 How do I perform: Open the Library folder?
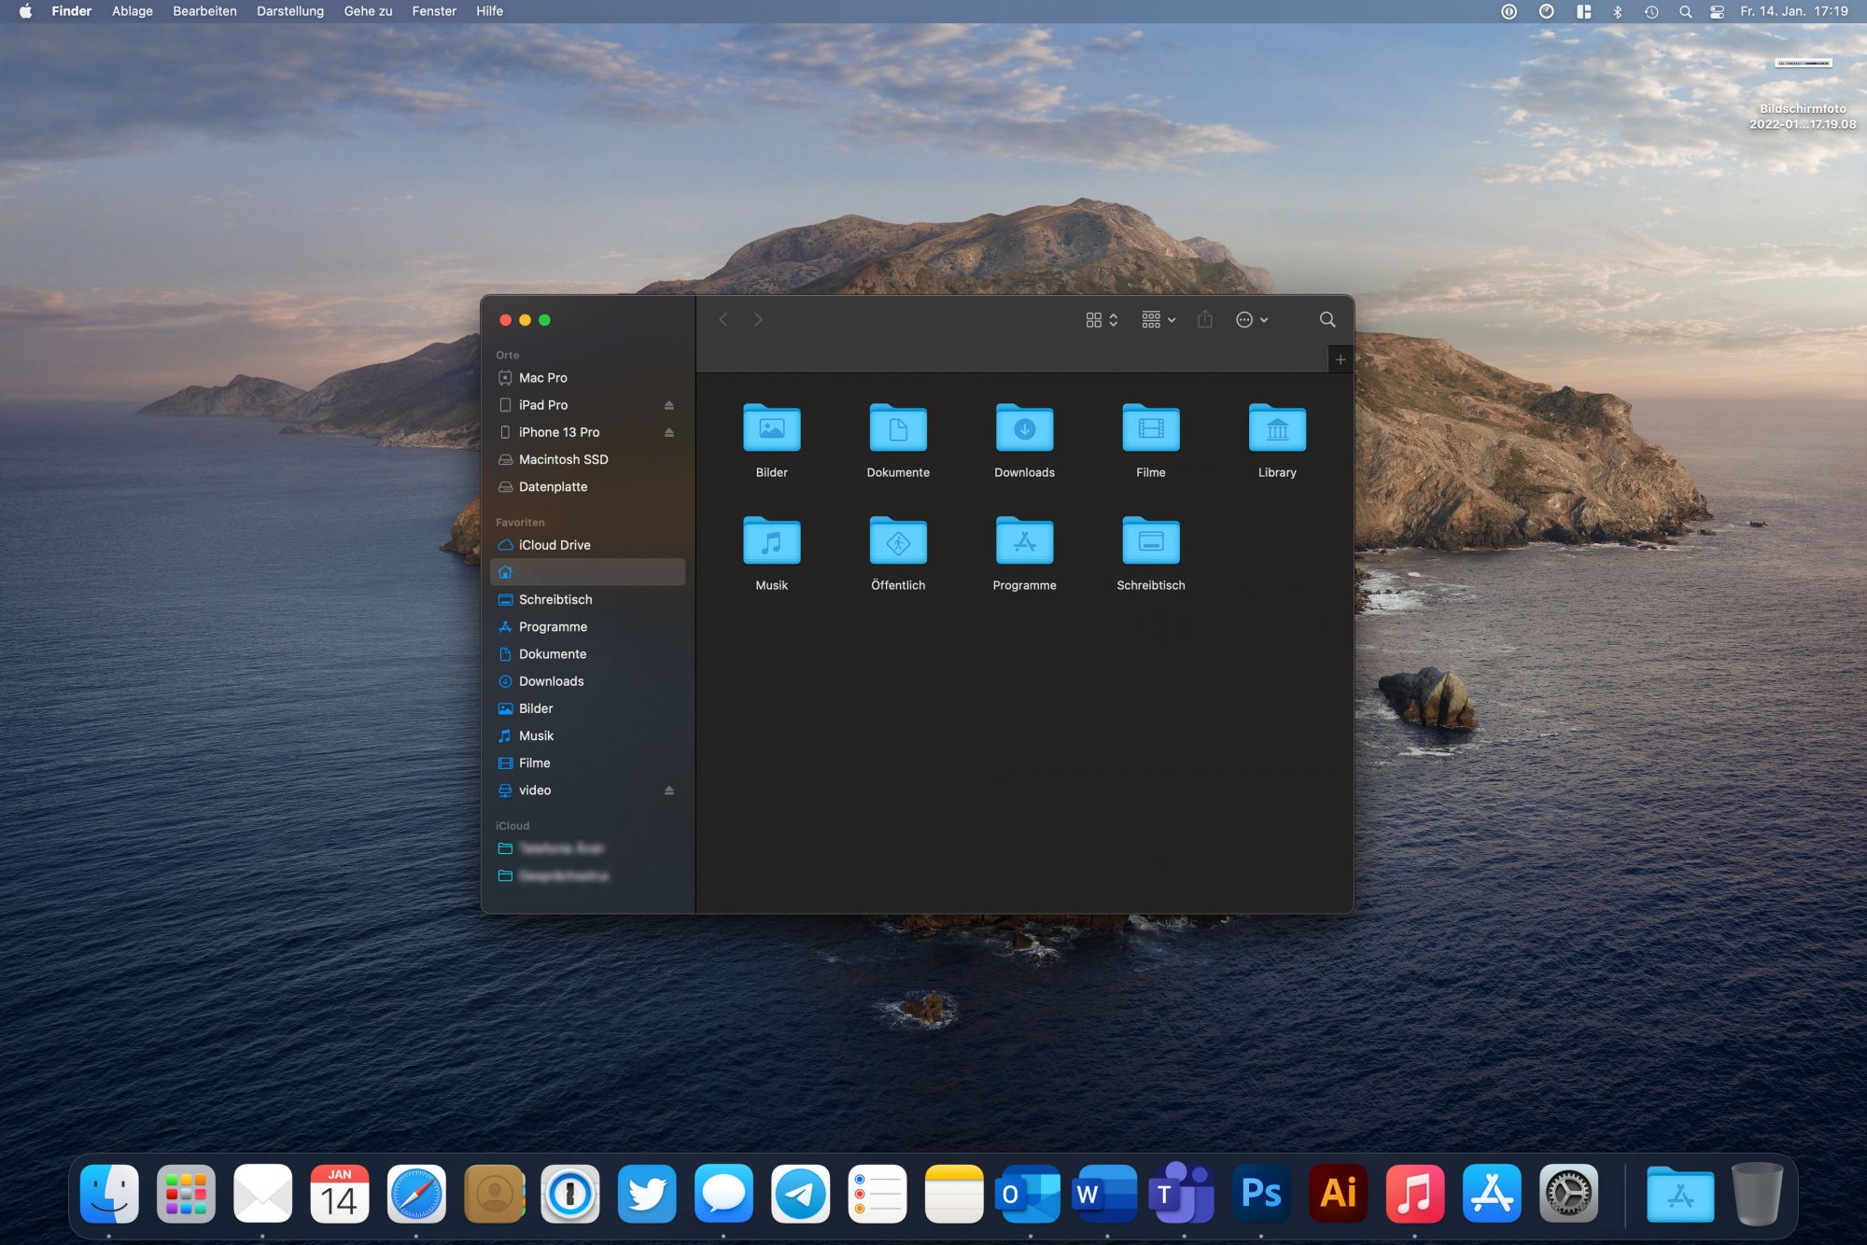pos(1276,430)
